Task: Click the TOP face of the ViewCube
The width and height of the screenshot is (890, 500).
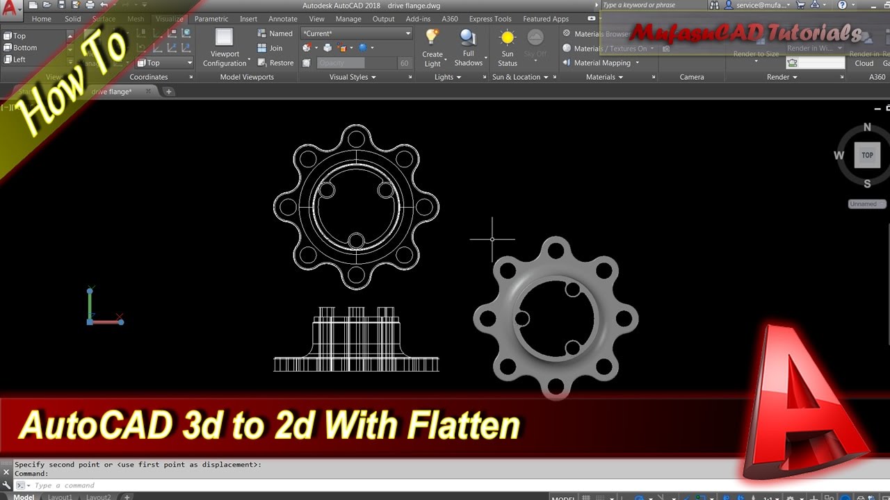Action: click(867, 156)
